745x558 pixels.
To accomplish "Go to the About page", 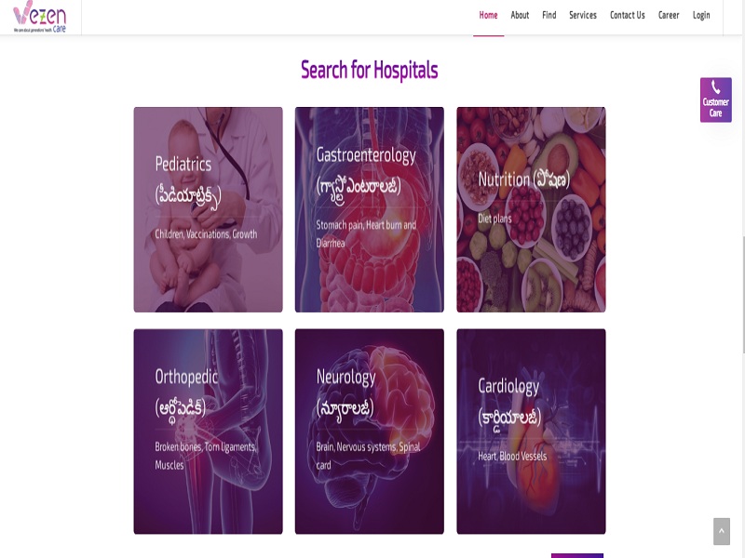I will pyautogui.click(x=520, y=15).
